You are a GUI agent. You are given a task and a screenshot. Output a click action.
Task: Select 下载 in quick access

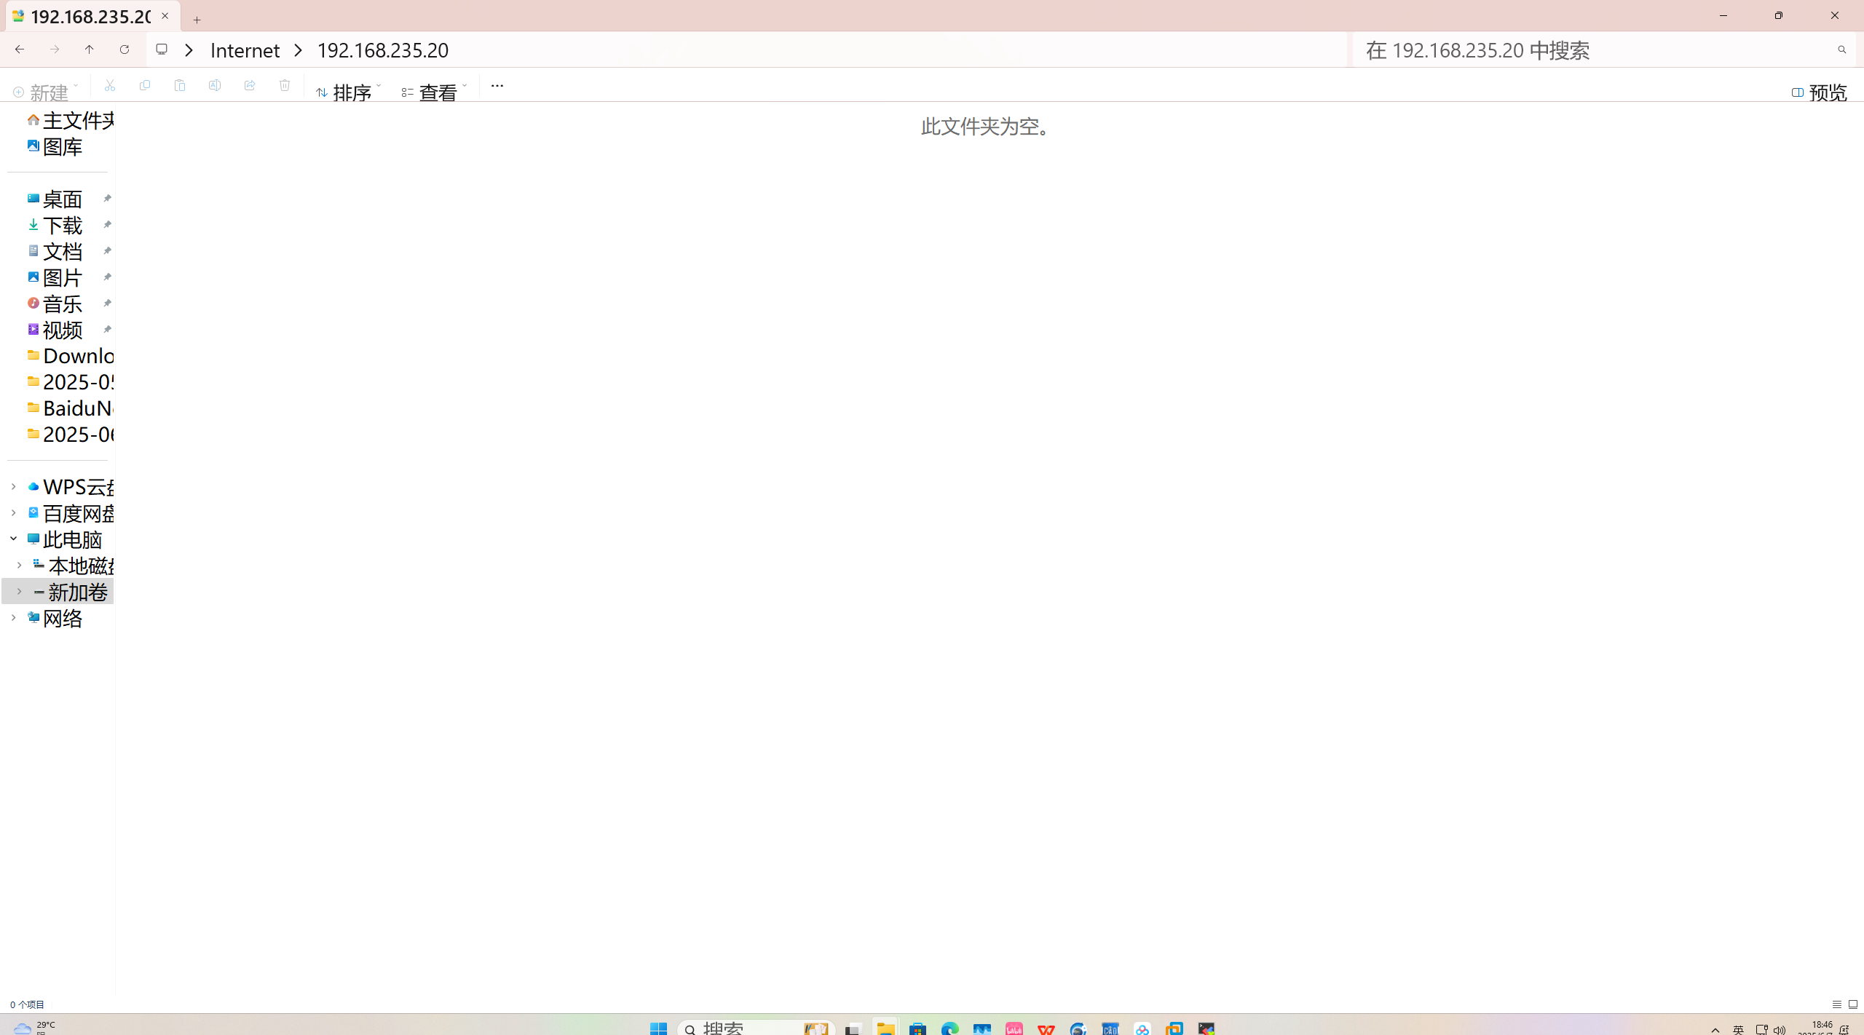point(63,225)
